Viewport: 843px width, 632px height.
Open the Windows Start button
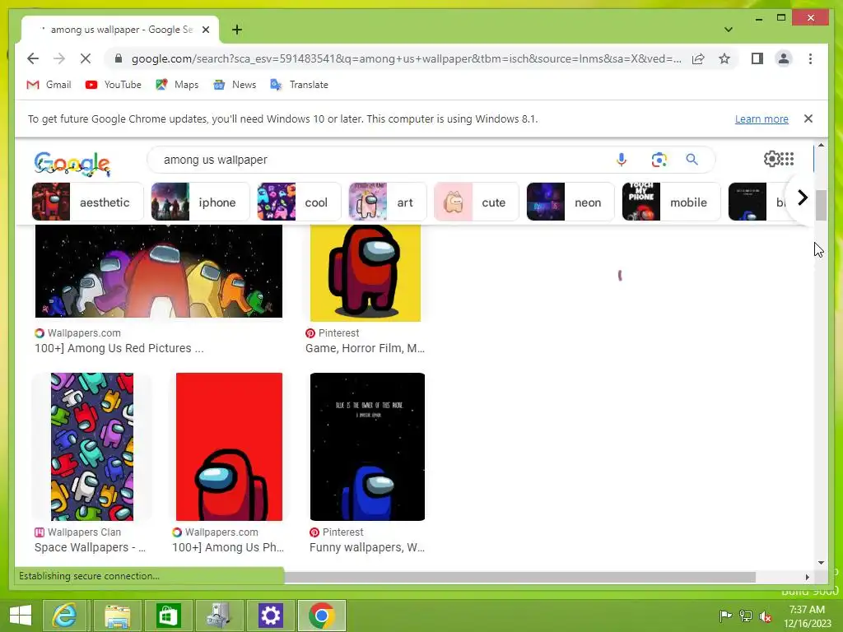(21, 615)
